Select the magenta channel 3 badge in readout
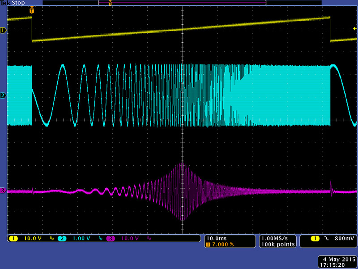This screenshot has height=269, width=358. tap(111, 239)
